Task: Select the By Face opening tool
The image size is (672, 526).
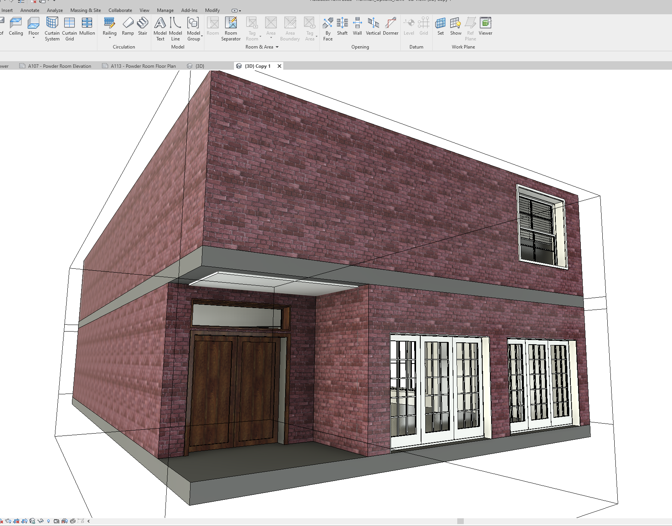Action: (328, 29)
